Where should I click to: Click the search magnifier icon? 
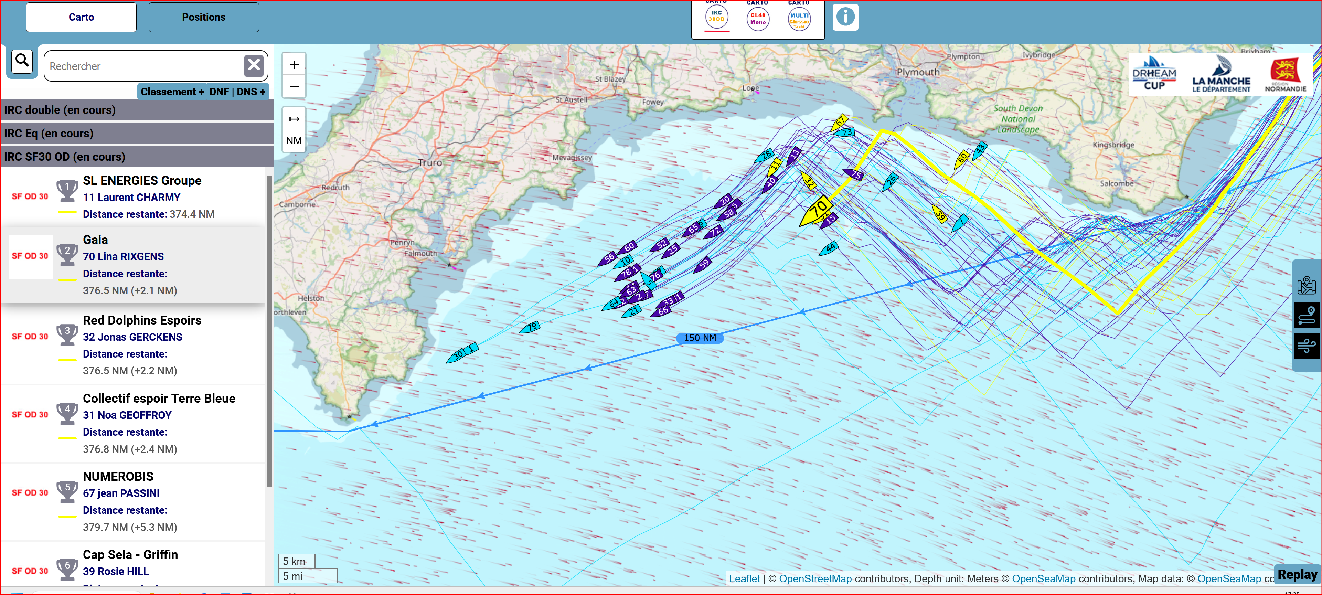(x=22, y=61)
